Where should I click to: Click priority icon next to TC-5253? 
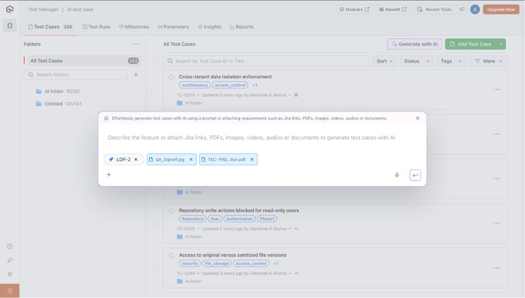click(x=296, y=95)
